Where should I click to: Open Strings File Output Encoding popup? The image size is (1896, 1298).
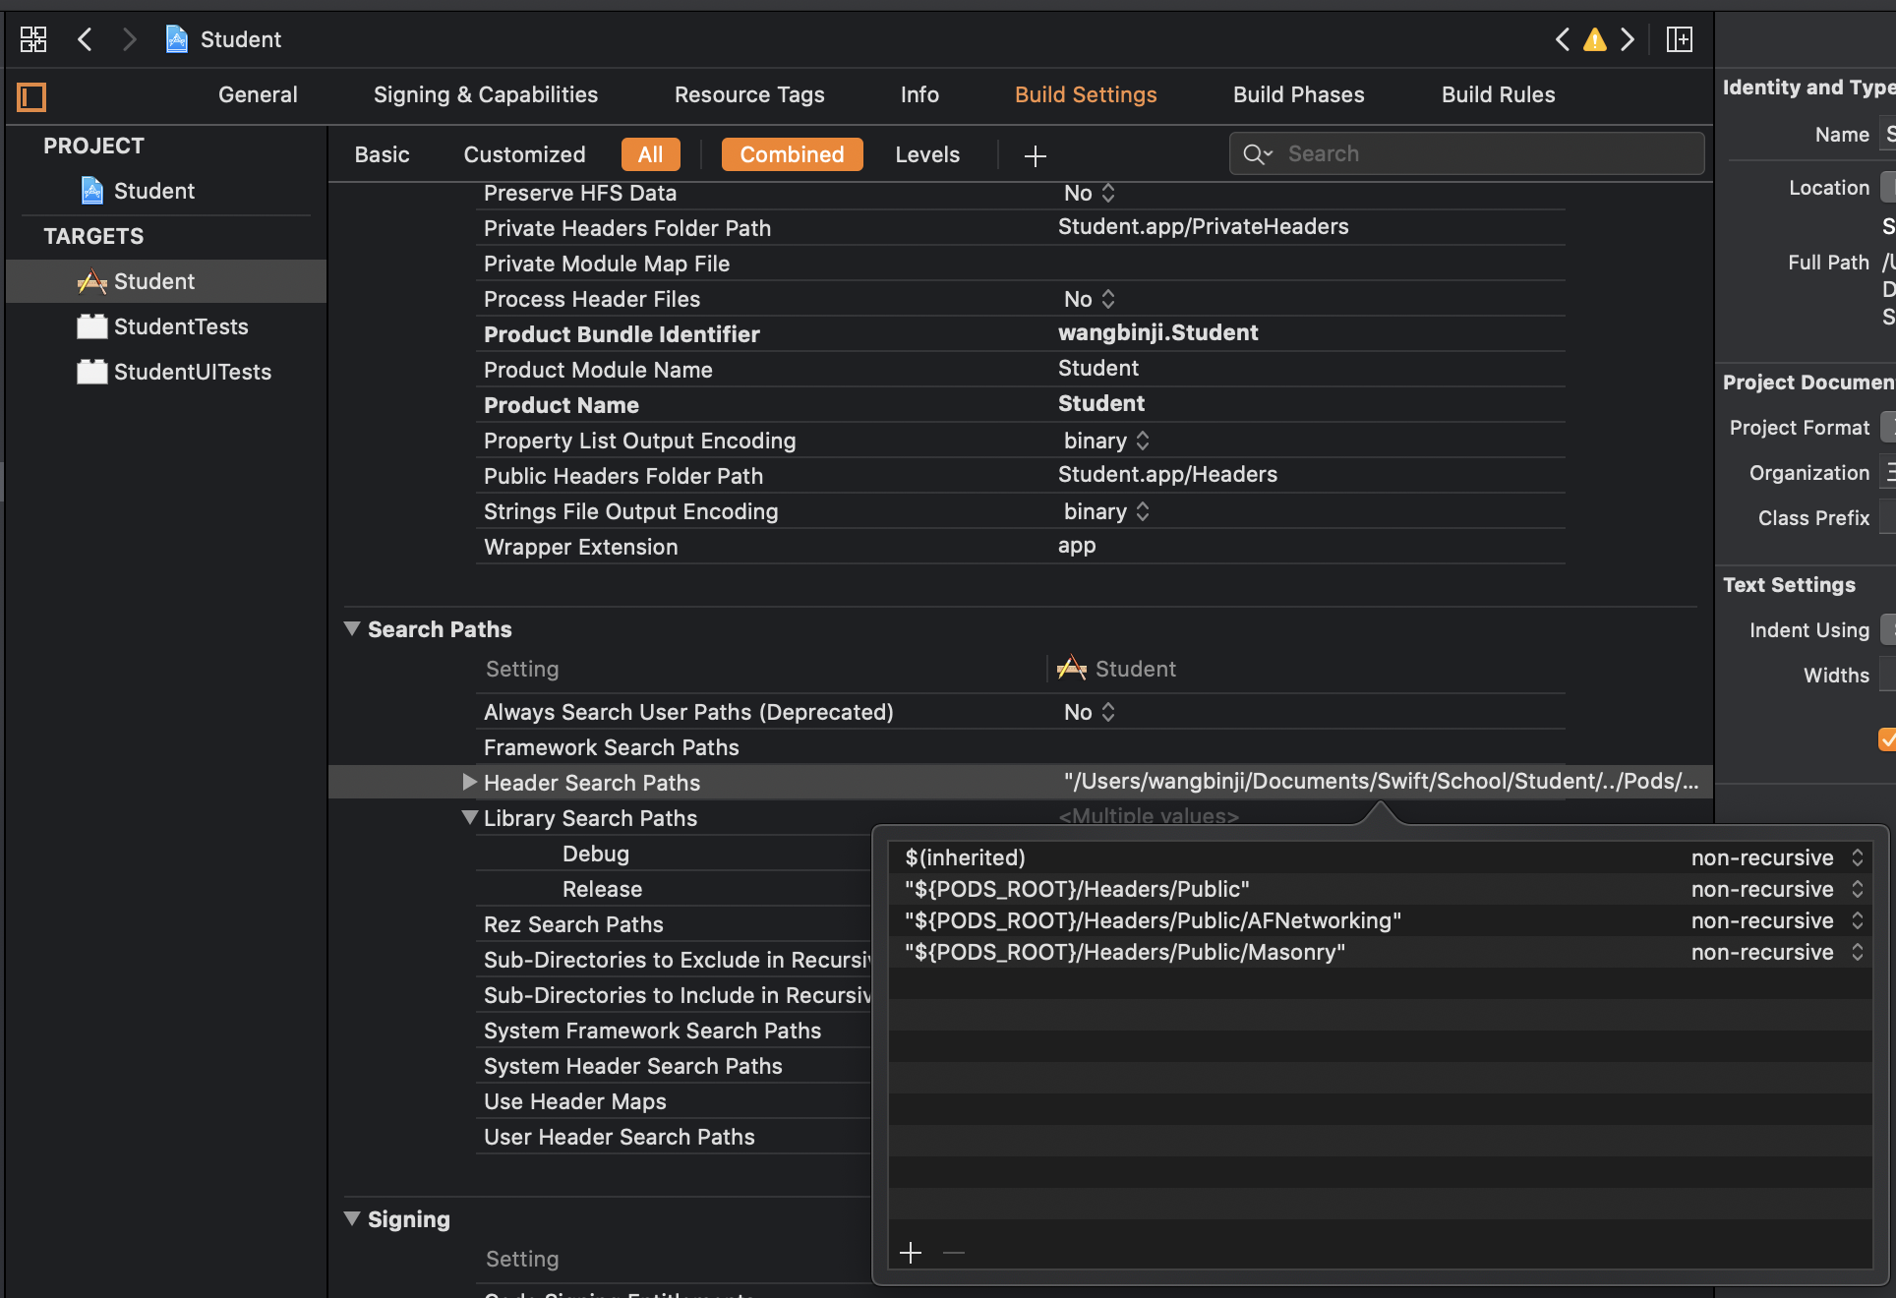click(x=1106, y=511)
